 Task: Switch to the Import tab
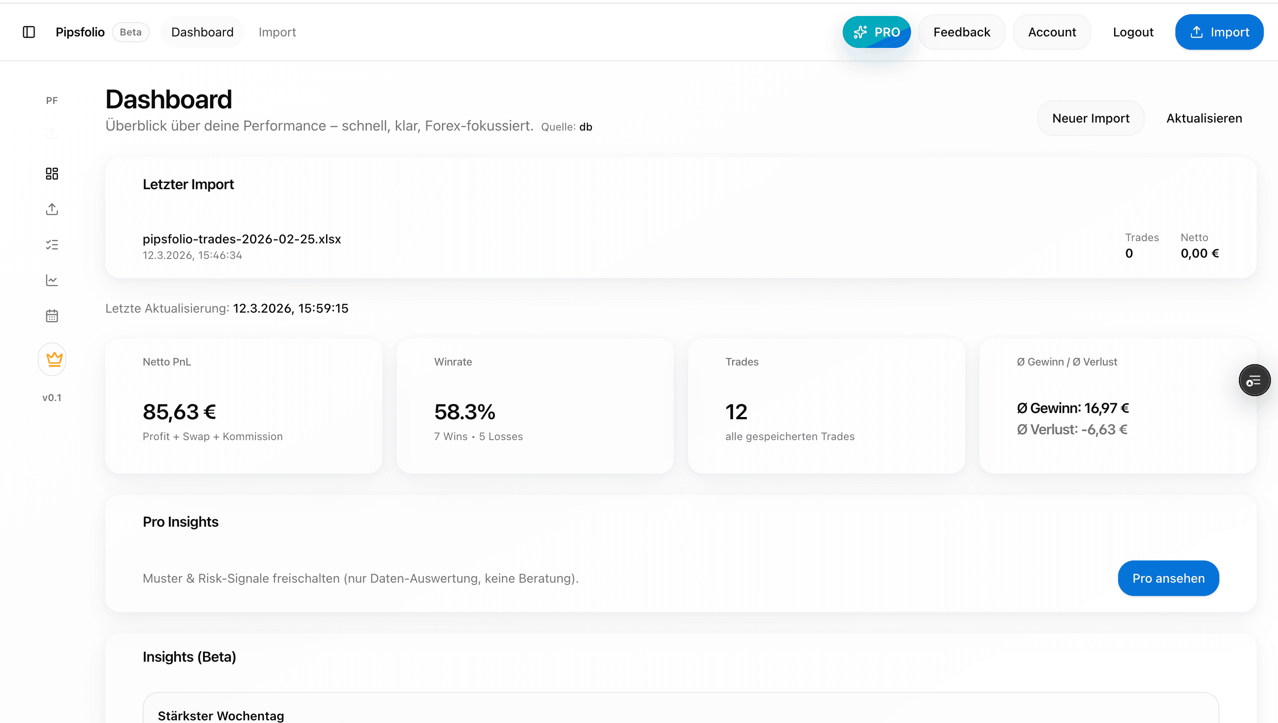(277, 32)
